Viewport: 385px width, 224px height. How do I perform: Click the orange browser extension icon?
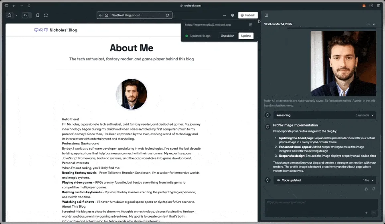tap(364, 6)
